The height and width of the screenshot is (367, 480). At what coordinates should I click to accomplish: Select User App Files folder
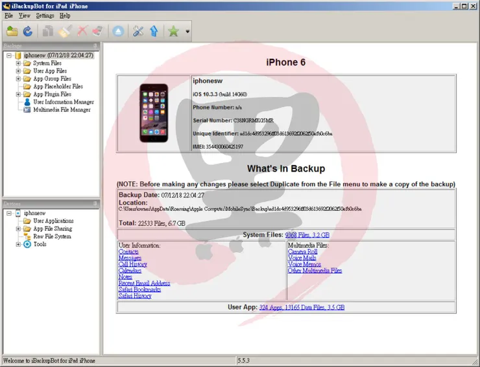pyautogui.click(x=50, y=71)
